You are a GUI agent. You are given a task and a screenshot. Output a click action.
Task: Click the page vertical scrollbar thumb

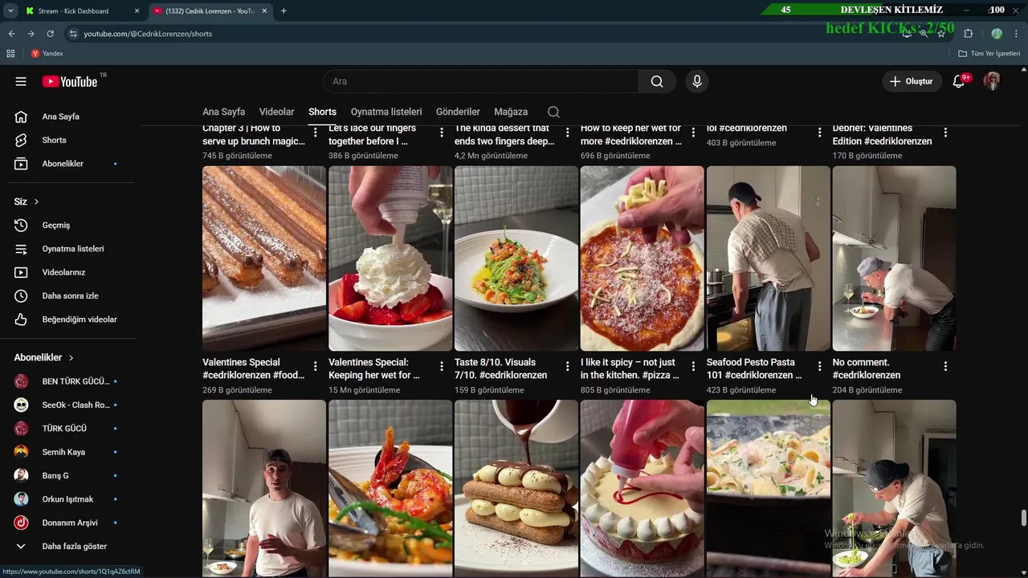pos(1023,519)
